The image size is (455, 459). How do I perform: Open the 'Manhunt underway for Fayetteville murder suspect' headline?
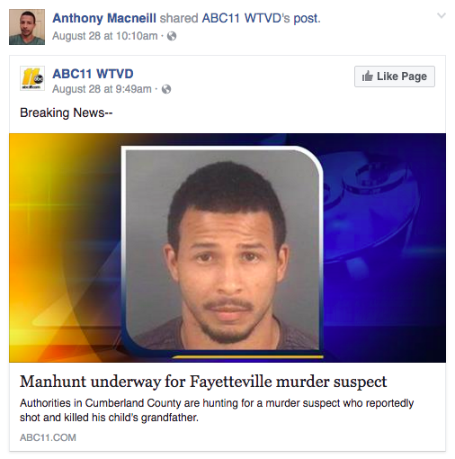click(x=203, y=382)
